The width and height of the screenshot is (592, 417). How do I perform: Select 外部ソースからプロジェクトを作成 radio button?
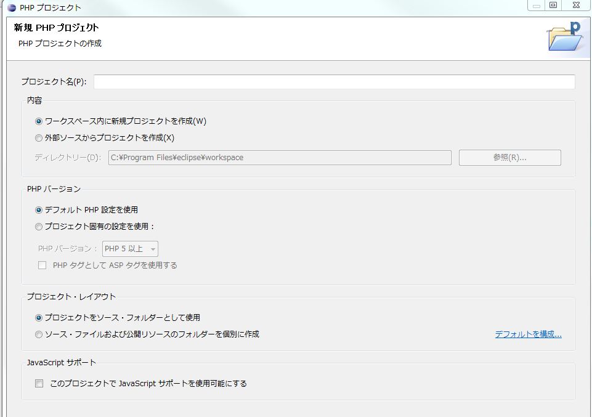pyautogui.click(x=39, y=138)
